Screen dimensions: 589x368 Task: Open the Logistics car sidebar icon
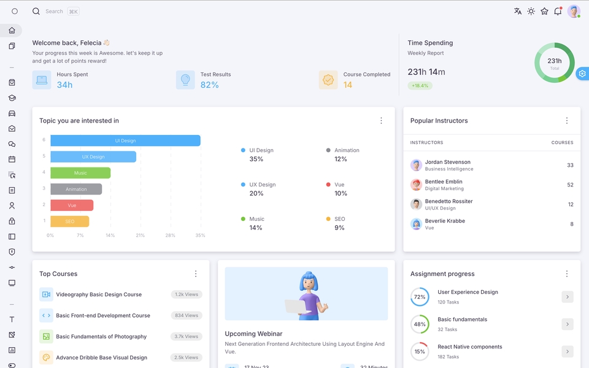tap(12, 113)
